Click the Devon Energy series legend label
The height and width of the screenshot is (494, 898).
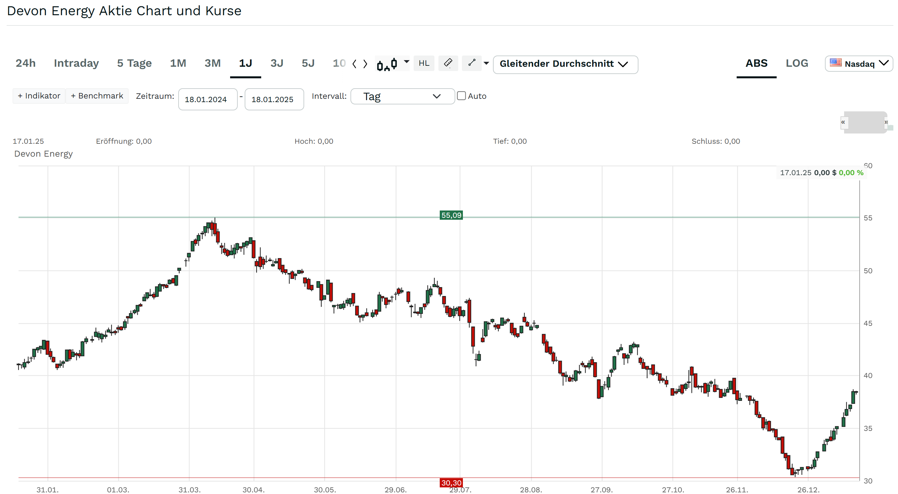44,154
